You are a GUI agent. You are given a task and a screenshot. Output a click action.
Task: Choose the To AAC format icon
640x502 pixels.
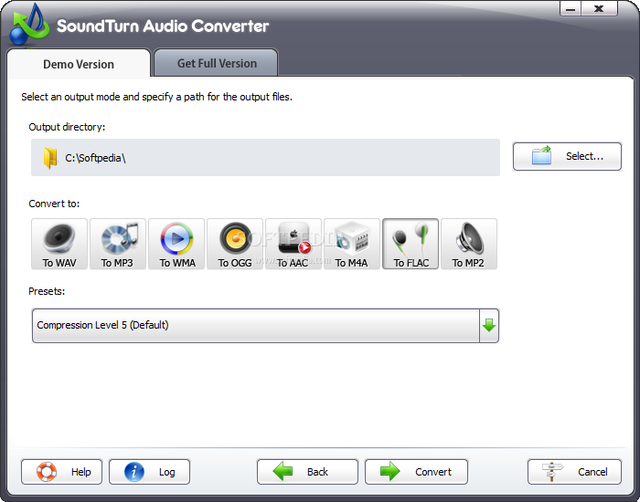tap(293, 244)
